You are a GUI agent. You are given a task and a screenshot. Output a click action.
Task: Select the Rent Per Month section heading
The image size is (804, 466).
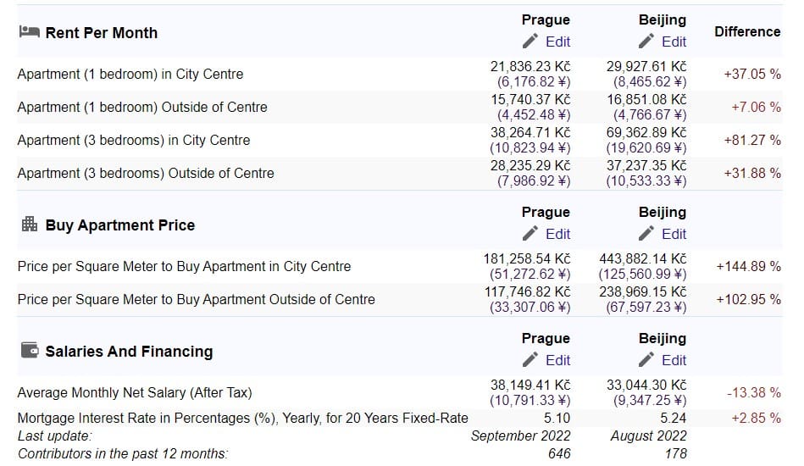[x=101, y=33]
